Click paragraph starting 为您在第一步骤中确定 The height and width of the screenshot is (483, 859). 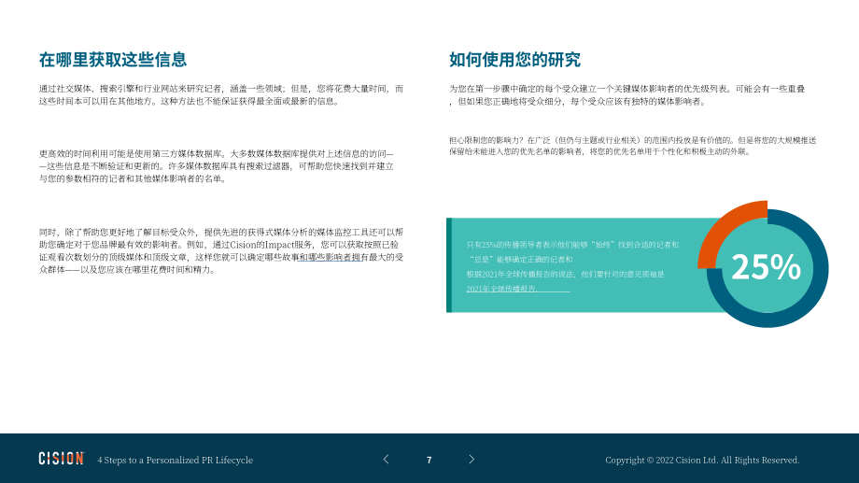627,95
